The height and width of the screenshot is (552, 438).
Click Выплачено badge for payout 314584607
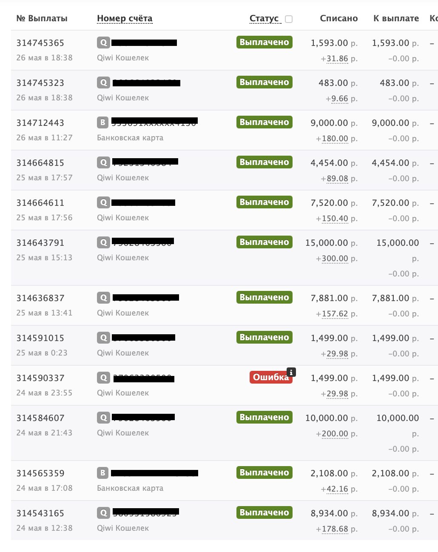[x=265, y=417]
